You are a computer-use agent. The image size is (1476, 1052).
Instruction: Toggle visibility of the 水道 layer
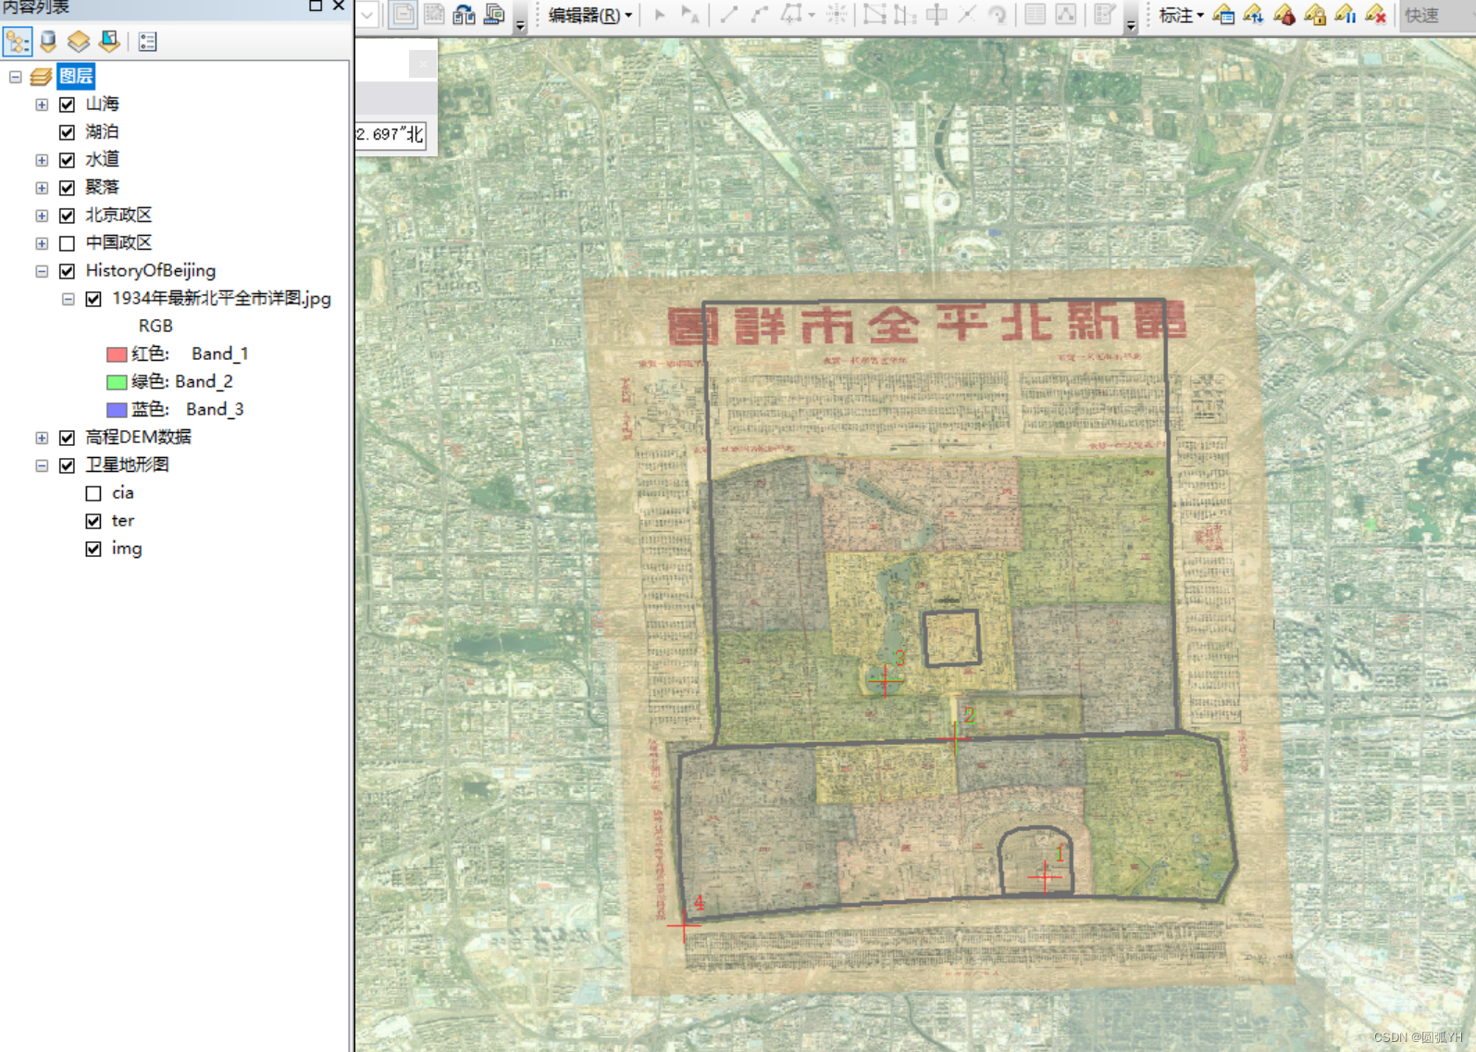pos(67,160)
